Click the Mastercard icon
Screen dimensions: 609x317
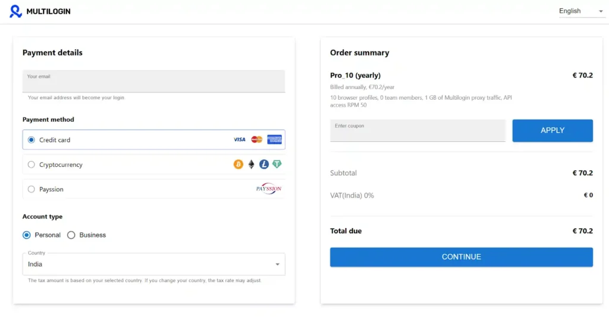click(257, 140)
